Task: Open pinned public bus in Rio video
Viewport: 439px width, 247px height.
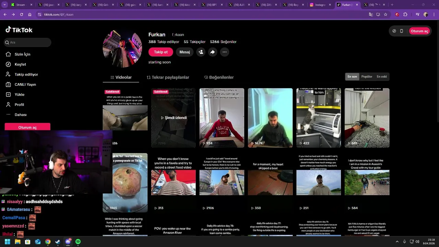Action: point(125,118)
